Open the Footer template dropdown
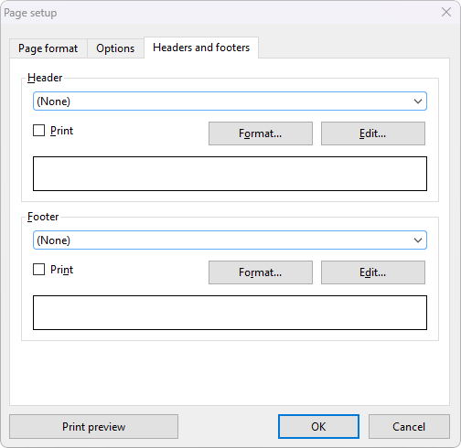 pos(230,240)
